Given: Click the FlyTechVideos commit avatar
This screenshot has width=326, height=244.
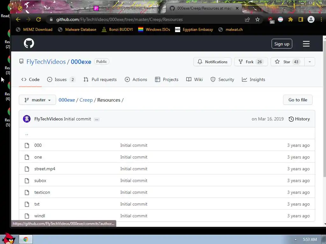Looking at the screenshot, I should tap(27, 119).
